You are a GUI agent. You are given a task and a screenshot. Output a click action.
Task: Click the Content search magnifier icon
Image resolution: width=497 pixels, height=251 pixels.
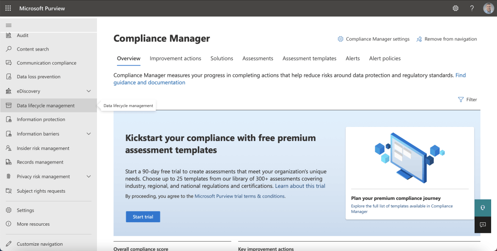8,49
